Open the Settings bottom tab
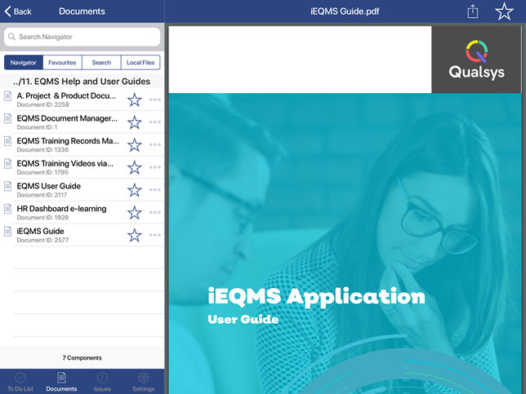This screenshot has height=394, width=526. pyautogui.click(x=143, y=382)
